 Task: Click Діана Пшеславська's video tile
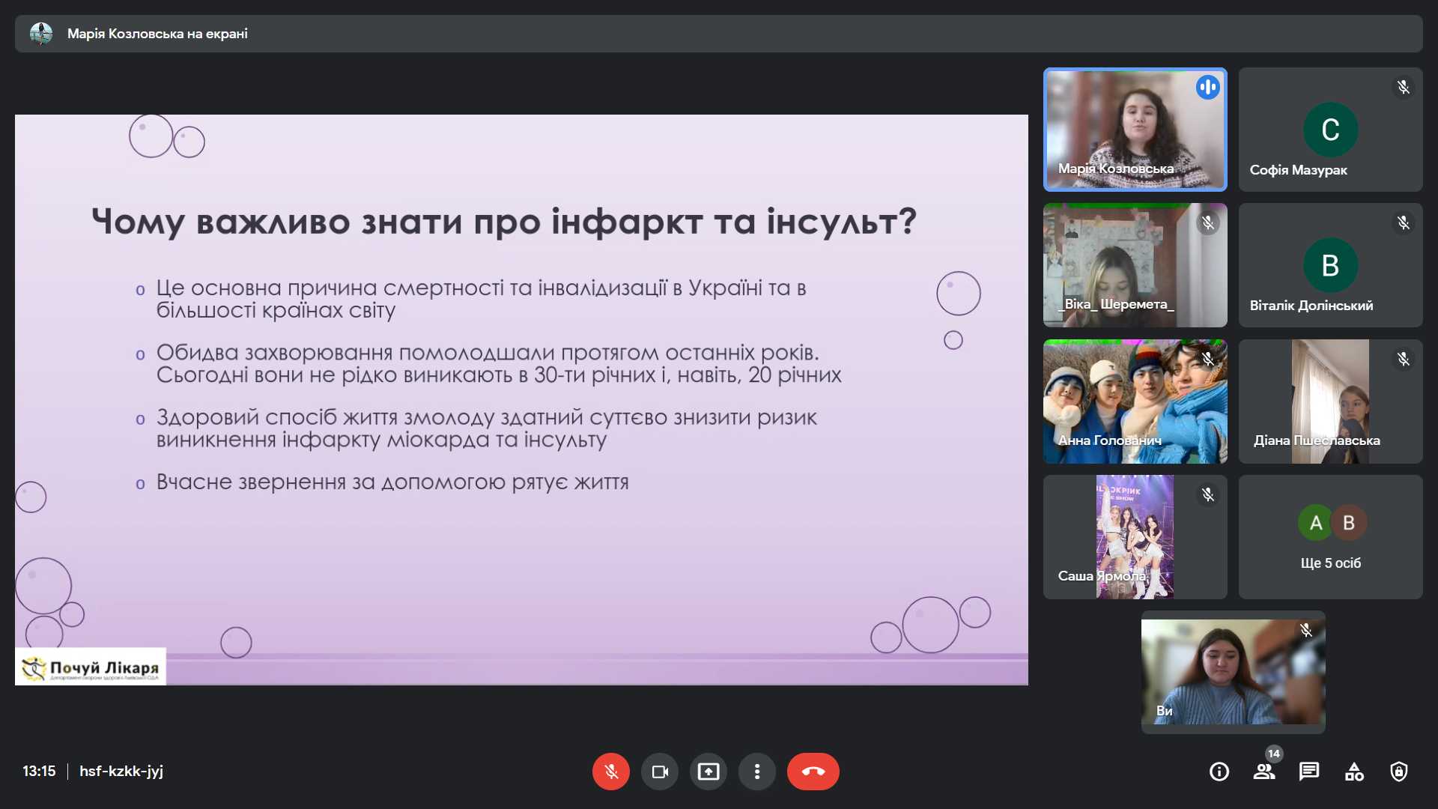(x=1330, y=401)
